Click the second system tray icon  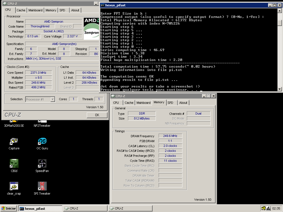pyautogui.click(x=268, y=208)
